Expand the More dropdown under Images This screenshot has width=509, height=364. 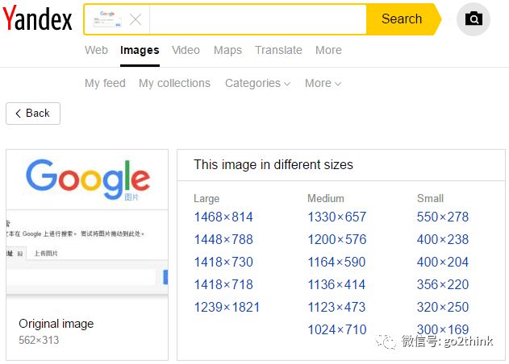[x=323, y=83]
